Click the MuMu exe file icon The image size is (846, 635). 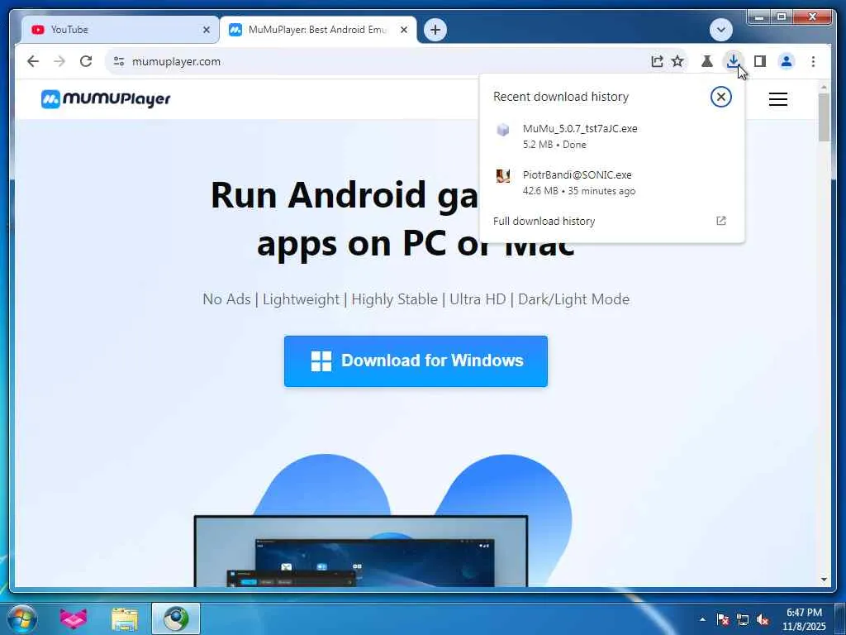pos(503,130)
